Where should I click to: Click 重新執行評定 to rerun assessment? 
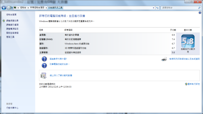[x=194, y=84]
